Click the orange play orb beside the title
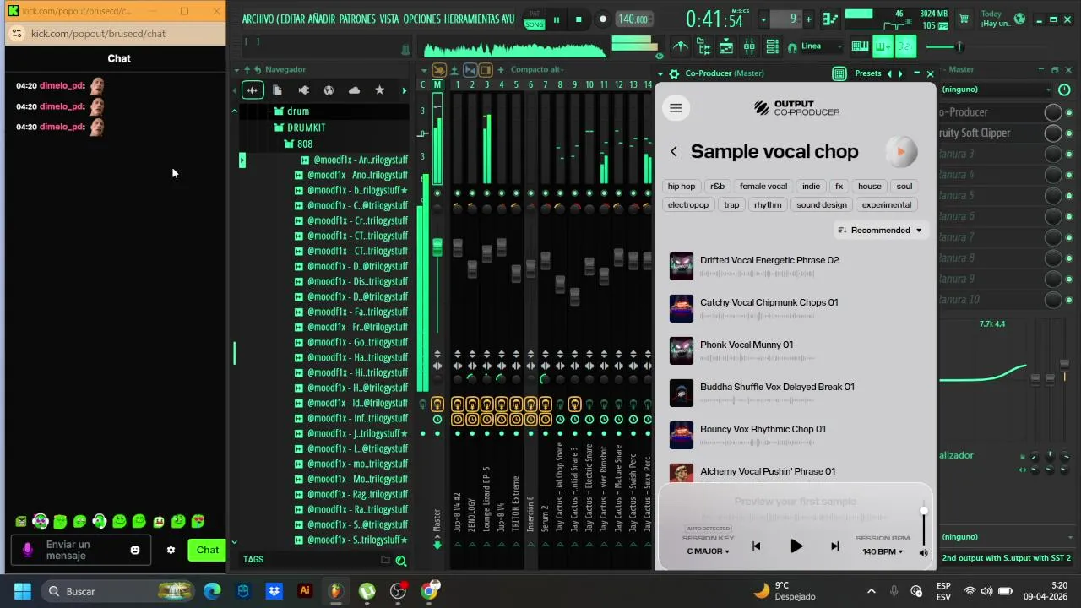1081x608 pixels. [900, 151]
